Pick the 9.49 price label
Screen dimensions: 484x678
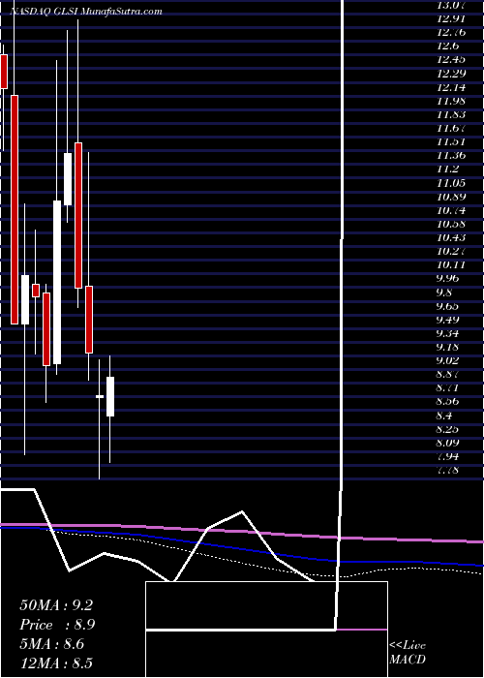pos(448,320)
